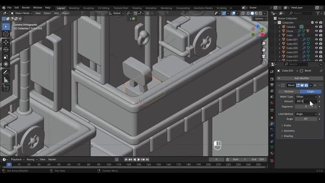
Task: Select the Edges bevel mode button
Action: [310, 91]
